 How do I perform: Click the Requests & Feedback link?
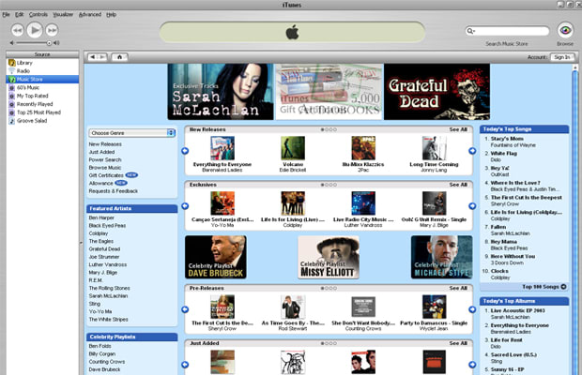(x=114, y=191)
